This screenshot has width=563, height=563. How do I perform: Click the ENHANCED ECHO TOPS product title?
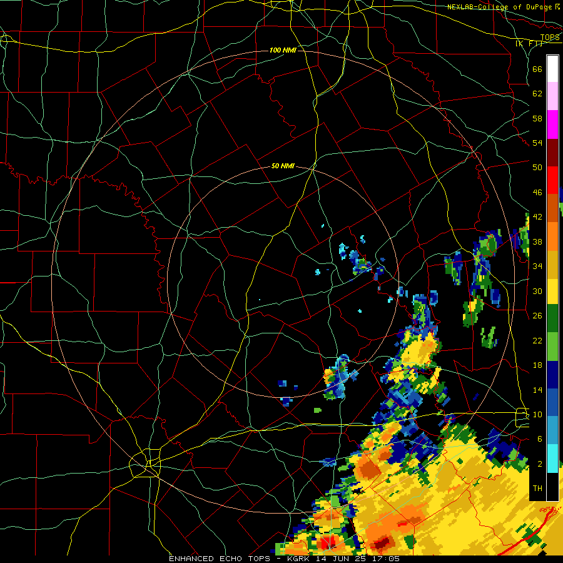click(220, 559)
